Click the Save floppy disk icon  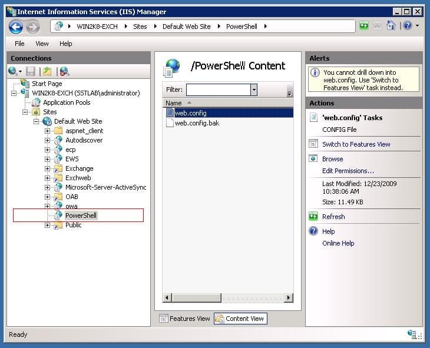coord(31,72)
